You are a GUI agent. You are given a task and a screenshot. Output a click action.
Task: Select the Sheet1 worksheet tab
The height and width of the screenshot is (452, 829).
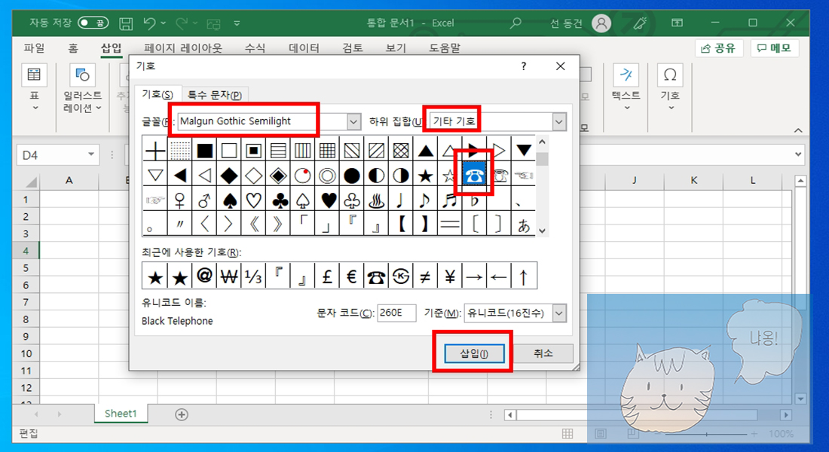(121, 414)
